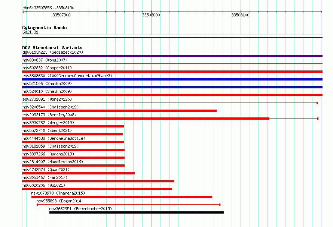Select the red nsv3206540 Chaisson2019 bar

click(x=119, y=111)
